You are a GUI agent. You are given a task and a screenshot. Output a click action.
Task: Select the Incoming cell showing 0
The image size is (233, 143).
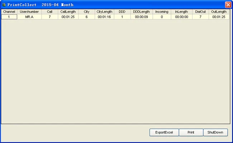(162, 17)
